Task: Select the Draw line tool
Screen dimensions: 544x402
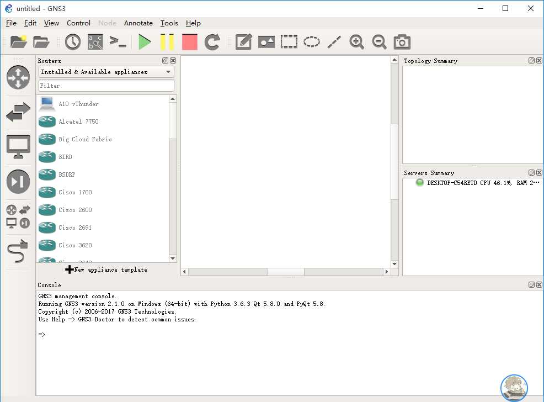Action: 334,42
